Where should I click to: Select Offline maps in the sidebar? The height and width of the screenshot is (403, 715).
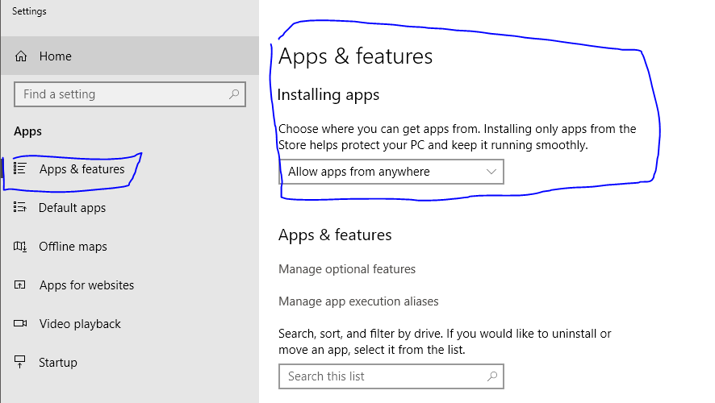73,247
